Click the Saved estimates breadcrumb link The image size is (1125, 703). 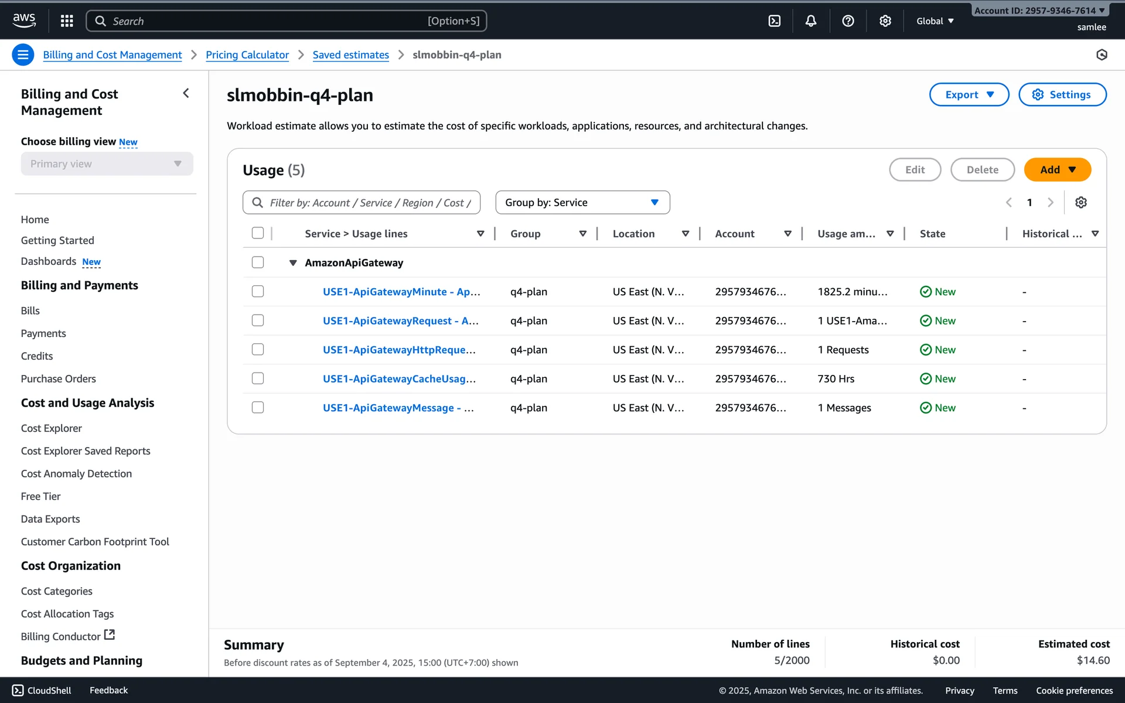click(x=350, y=54)
